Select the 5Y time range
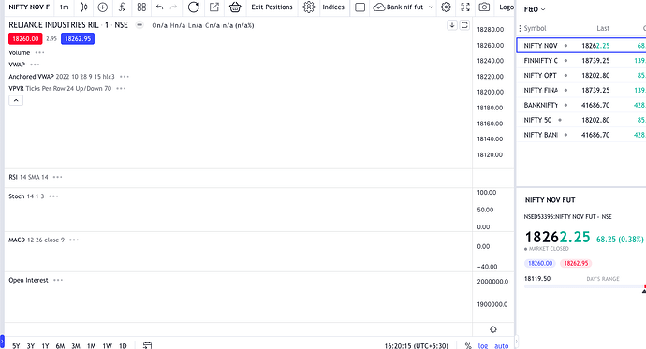The width and height of the screenshot is (646, 349). [x=16, y=345]
